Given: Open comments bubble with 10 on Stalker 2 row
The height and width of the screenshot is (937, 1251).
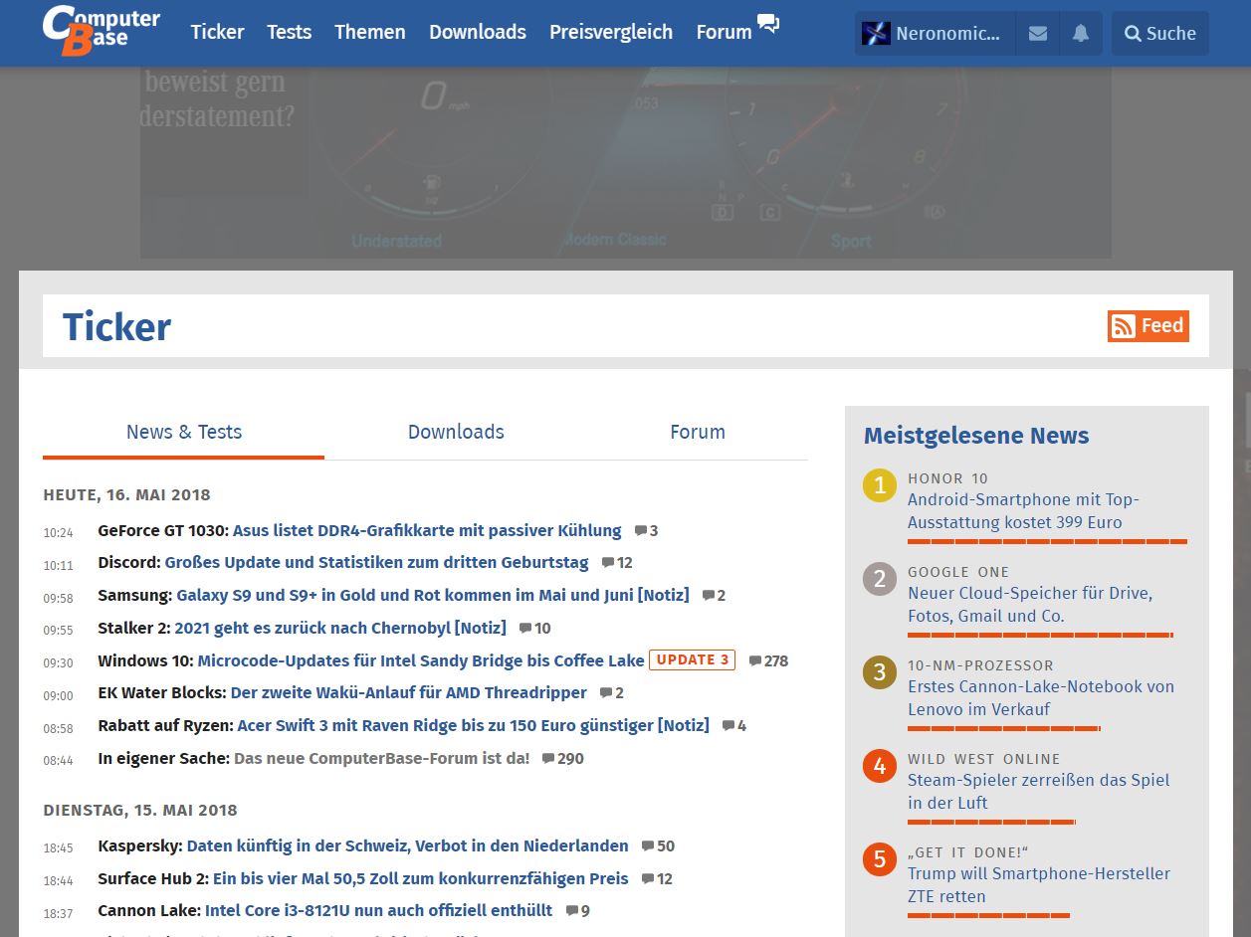Looking at the screenshot, I should pos(535,629).
